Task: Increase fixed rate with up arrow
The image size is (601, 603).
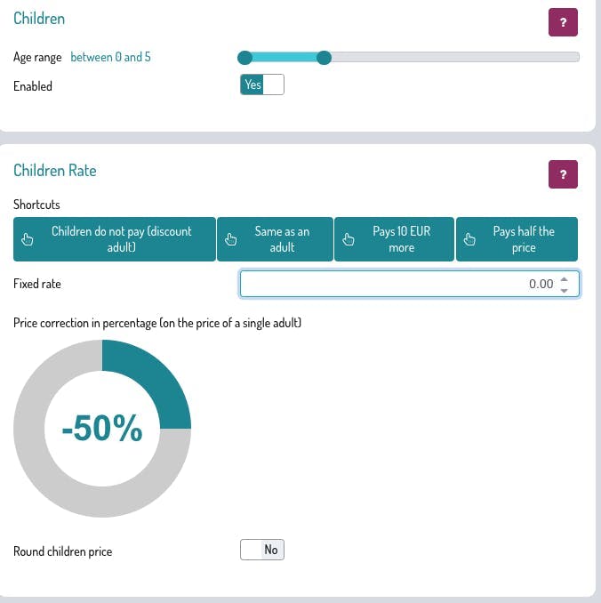Action: (564, 279)
